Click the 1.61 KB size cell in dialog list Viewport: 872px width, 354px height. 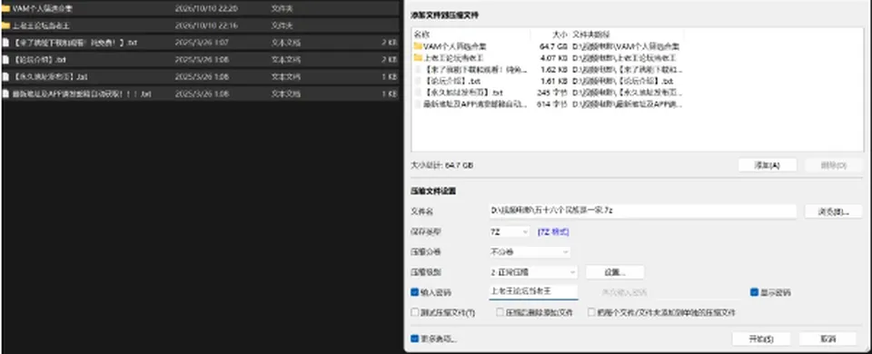[x=554, y=81]
